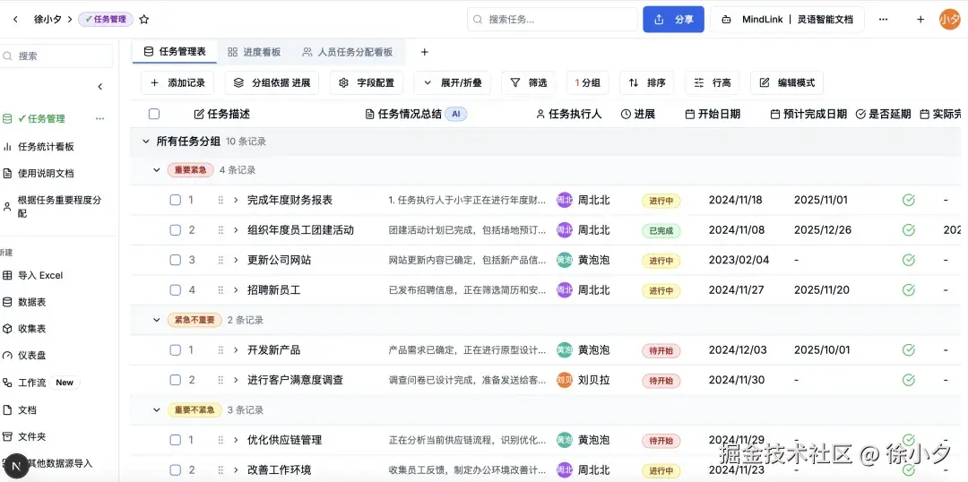Click drag handle of 更新公司网站 row
968x482 pixels.
pyautogui.click(x=220, y=260)
